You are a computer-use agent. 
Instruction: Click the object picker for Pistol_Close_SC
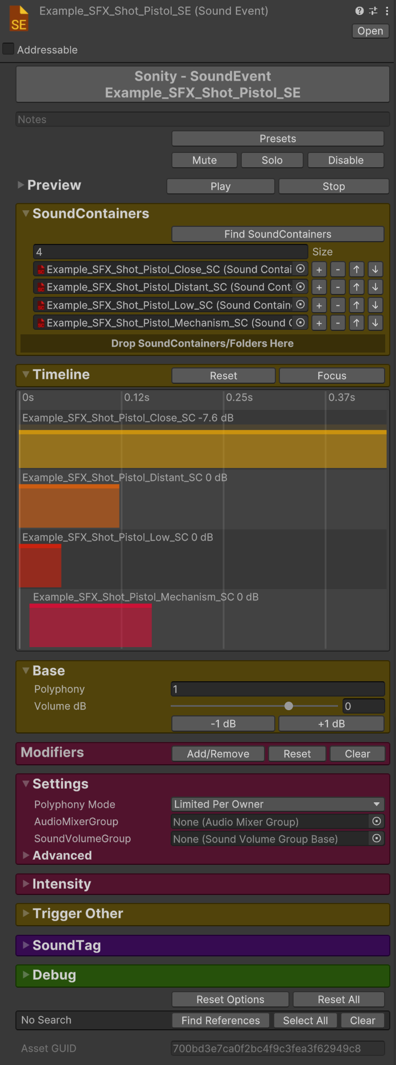pyautogui.click(x=300, y=269)
